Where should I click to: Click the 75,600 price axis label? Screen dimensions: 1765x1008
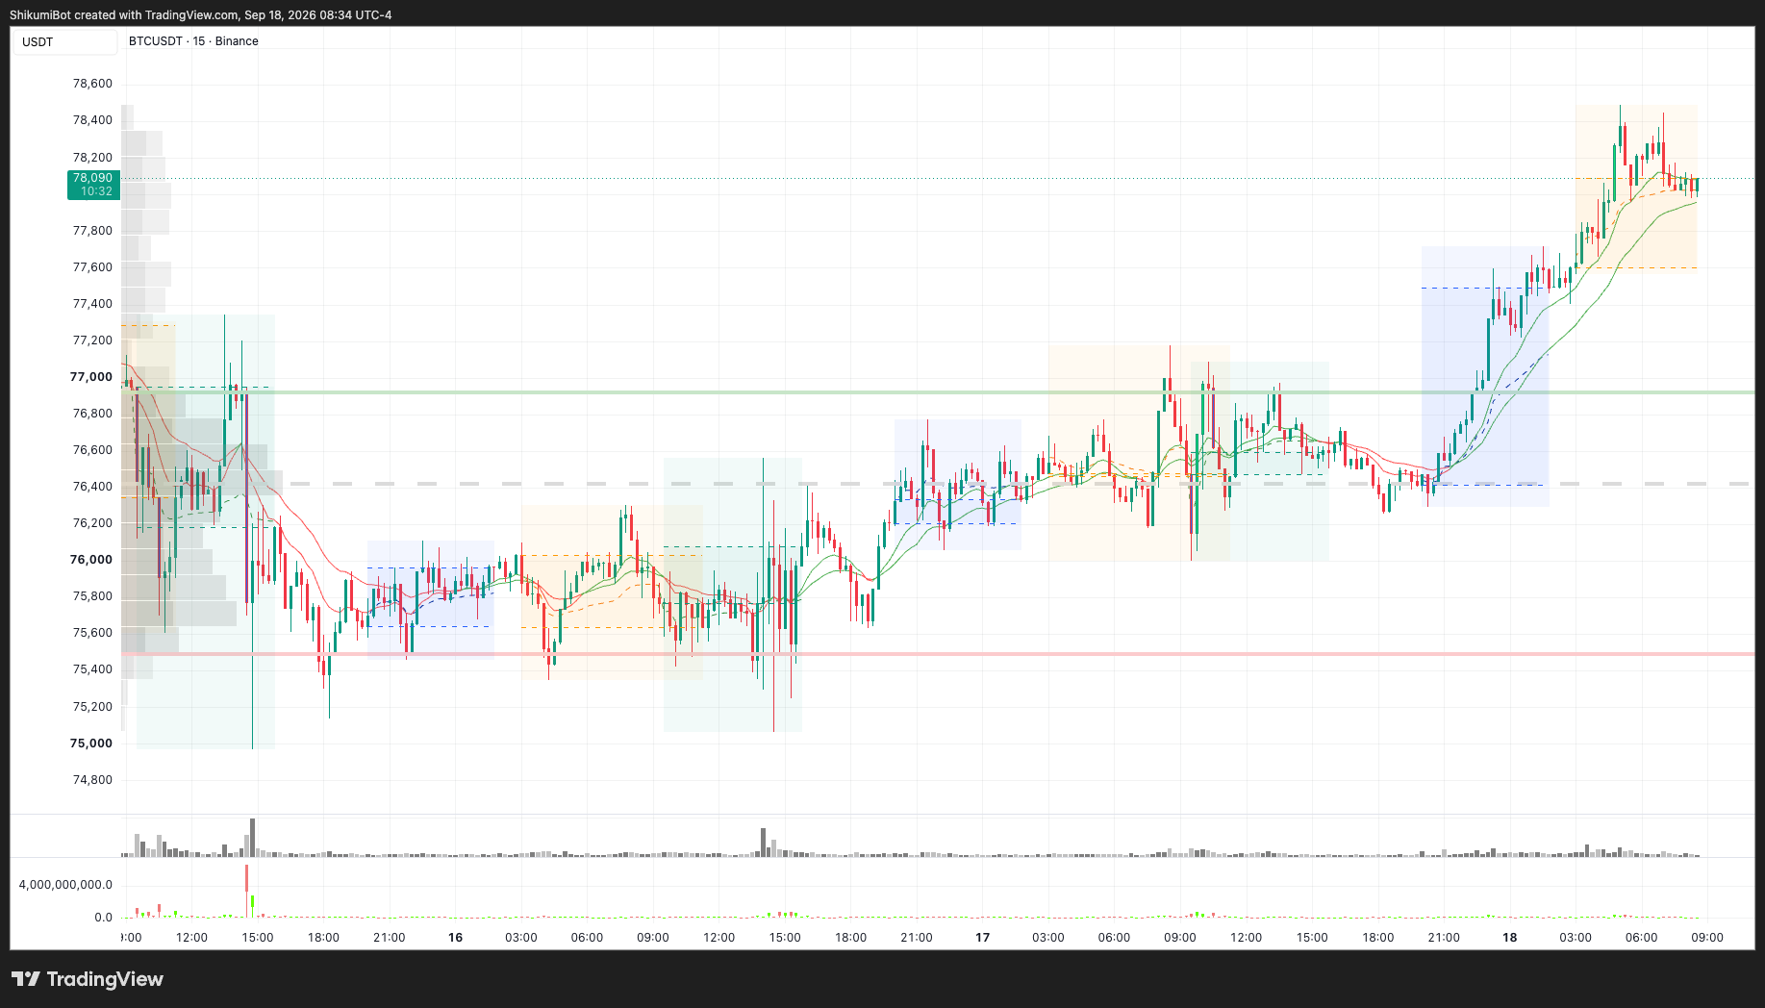point(92,633)
